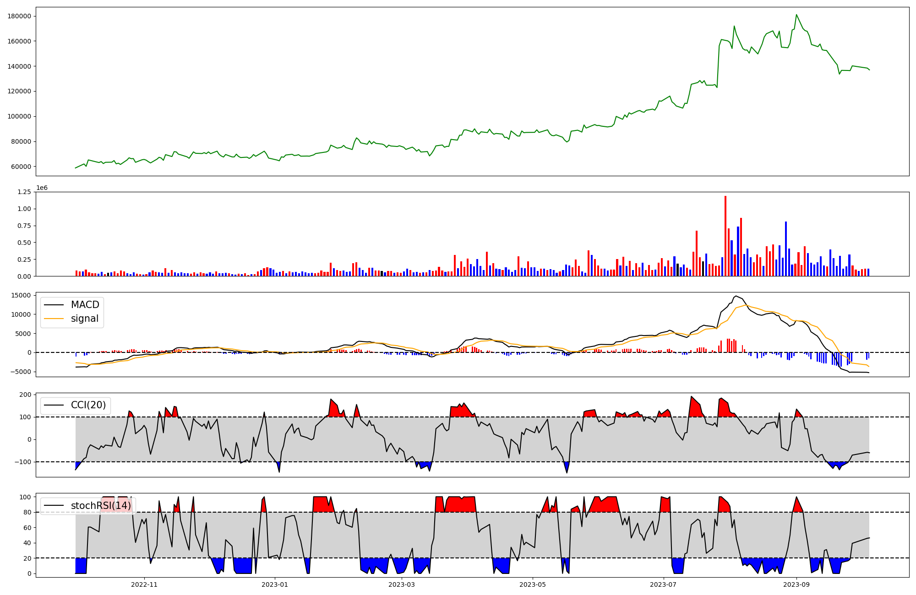Click the 2022-11 x-axis date label
The height and width of the screenshot is (595, 916).
(x=144, y=584)
